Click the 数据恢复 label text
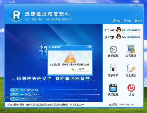The image size is (147, 113). (113, 56)
